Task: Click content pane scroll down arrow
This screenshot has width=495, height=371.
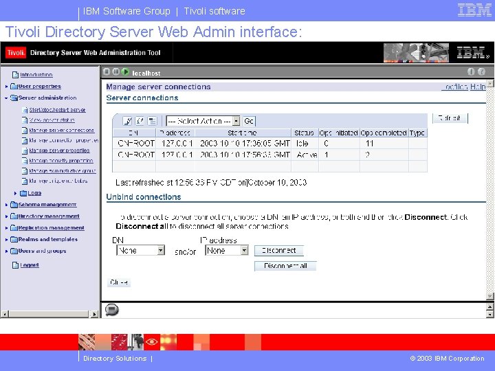Action: click(x=489, y=296)
